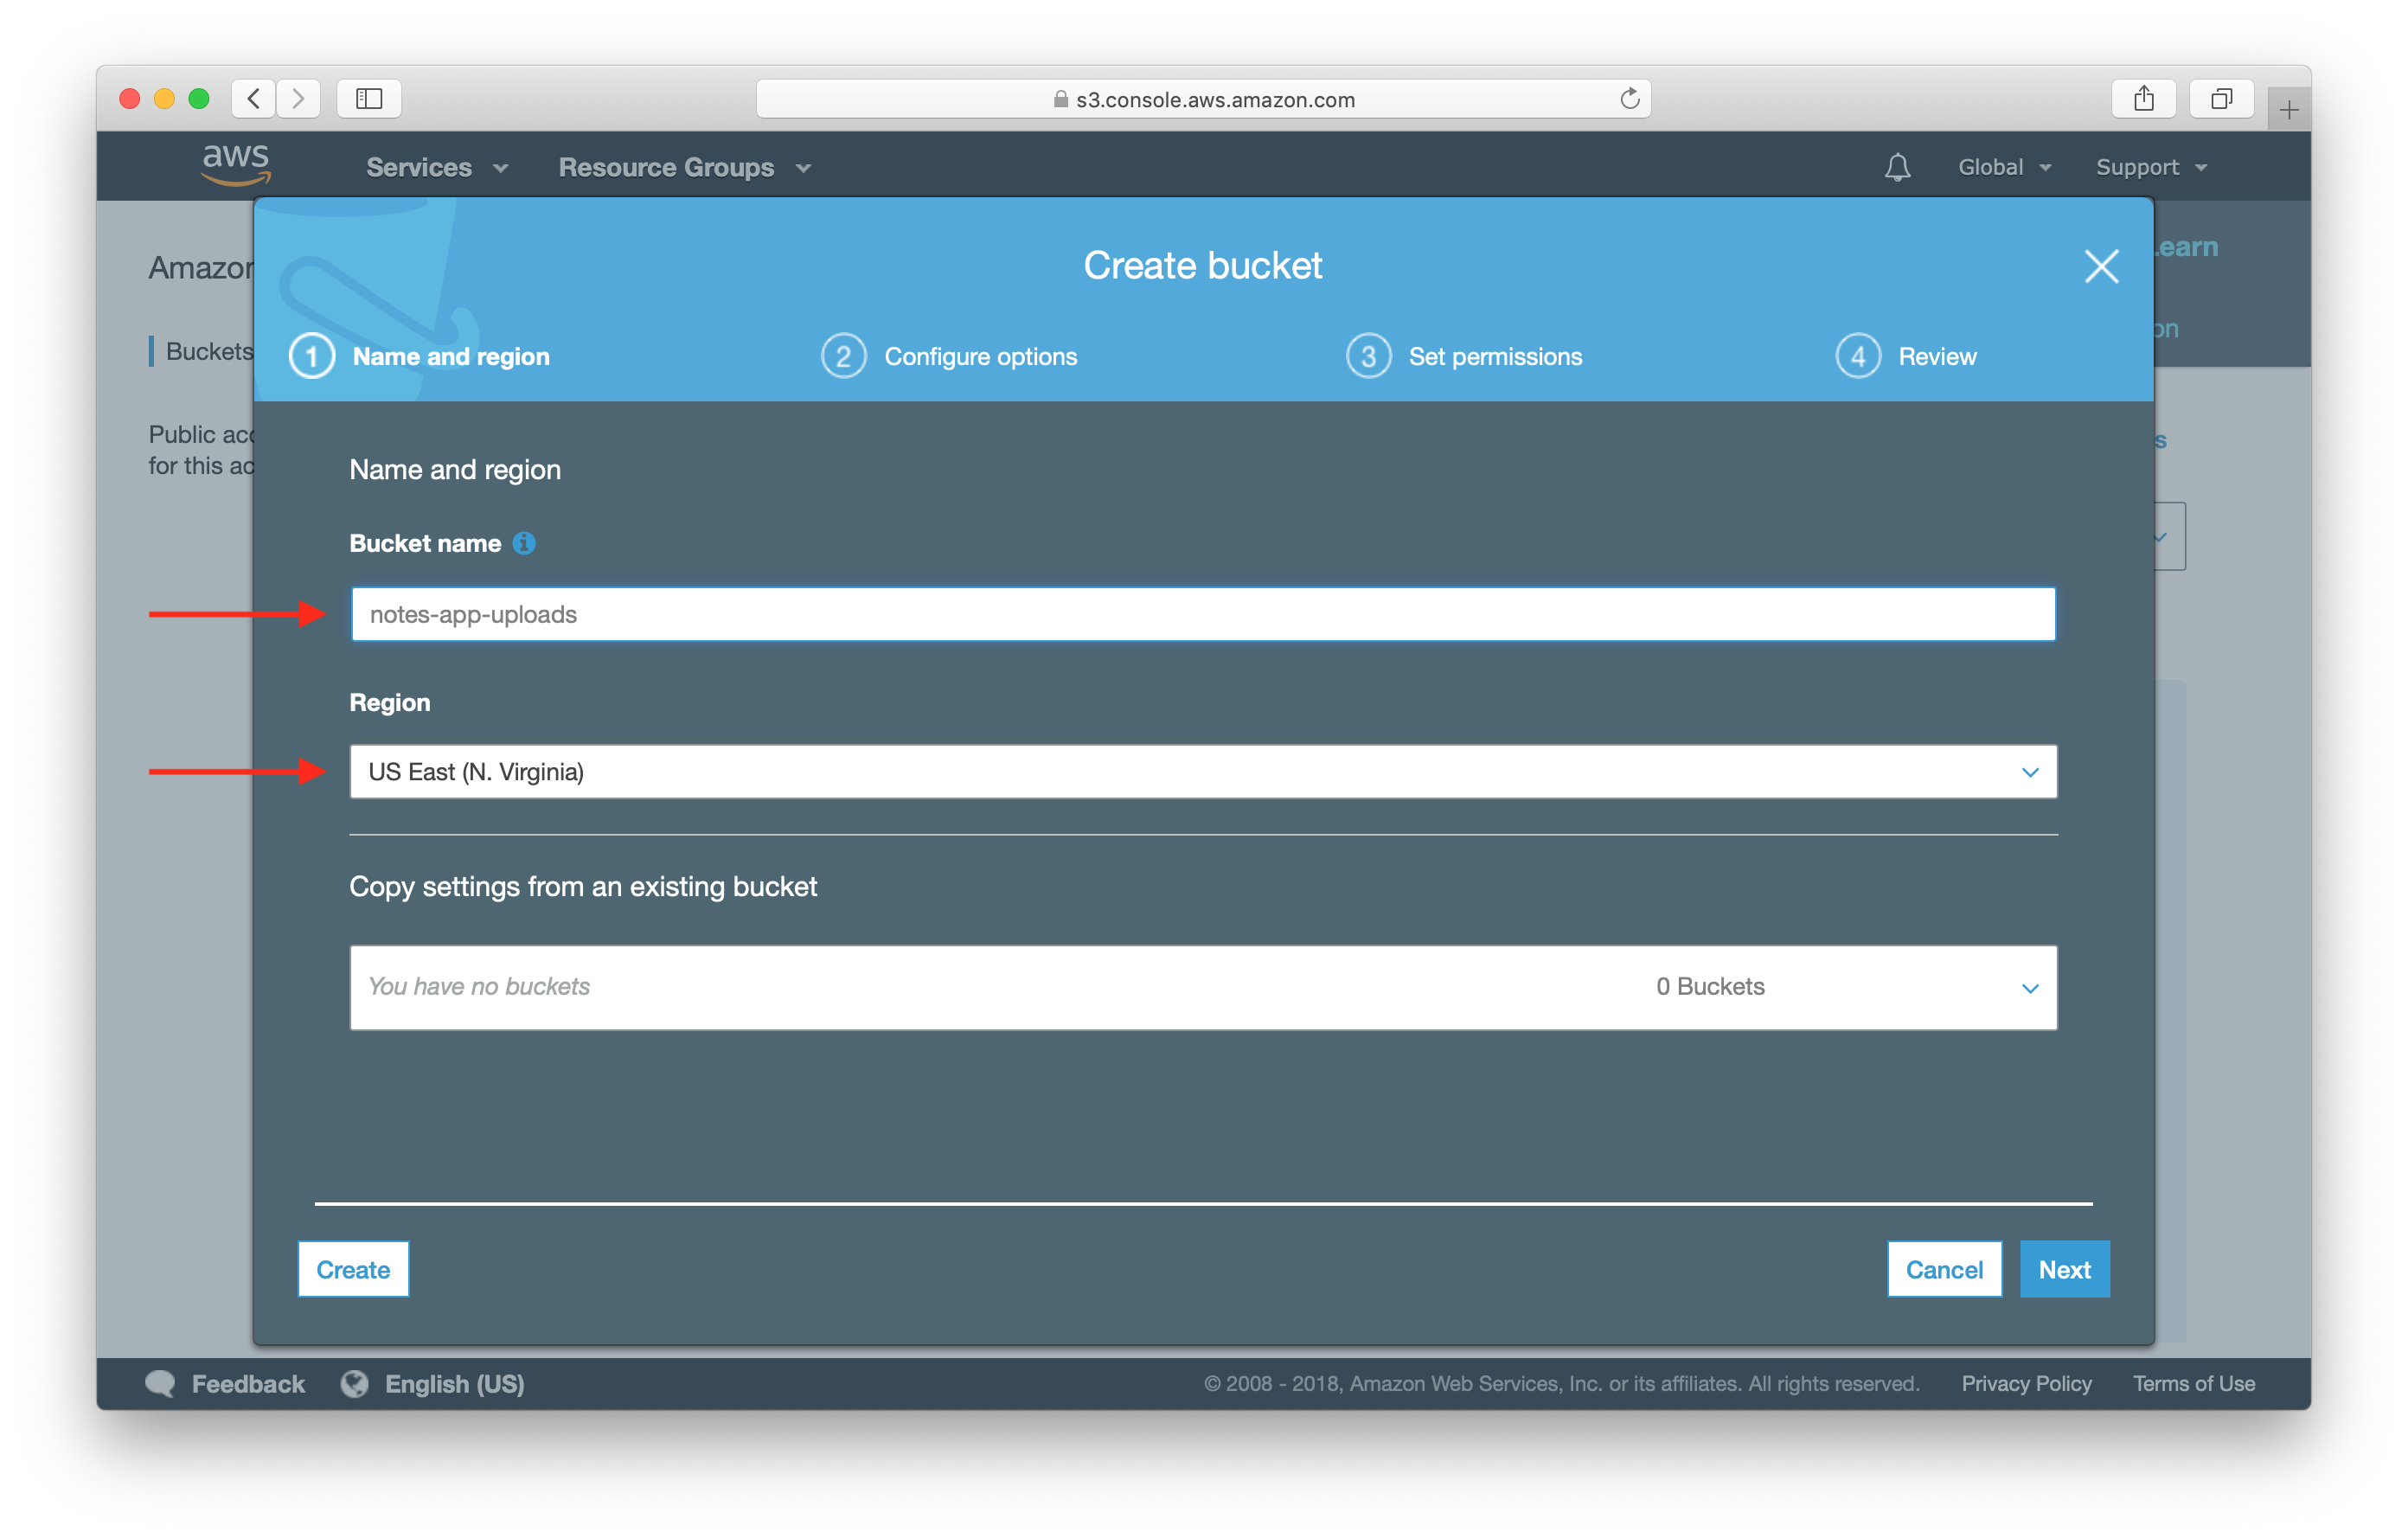Open the Global region menu

(x=2004, y=167)
